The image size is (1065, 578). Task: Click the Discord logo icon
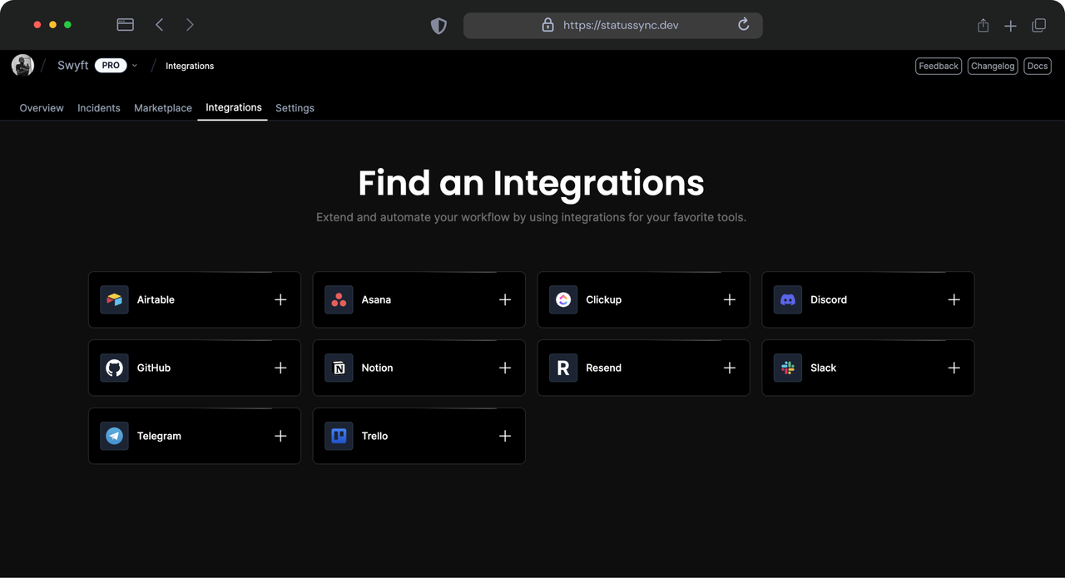pos(788,299)
